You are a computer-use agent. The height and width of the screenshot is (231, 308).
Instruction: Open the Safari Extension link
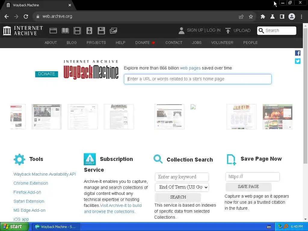tap(29, 201)
